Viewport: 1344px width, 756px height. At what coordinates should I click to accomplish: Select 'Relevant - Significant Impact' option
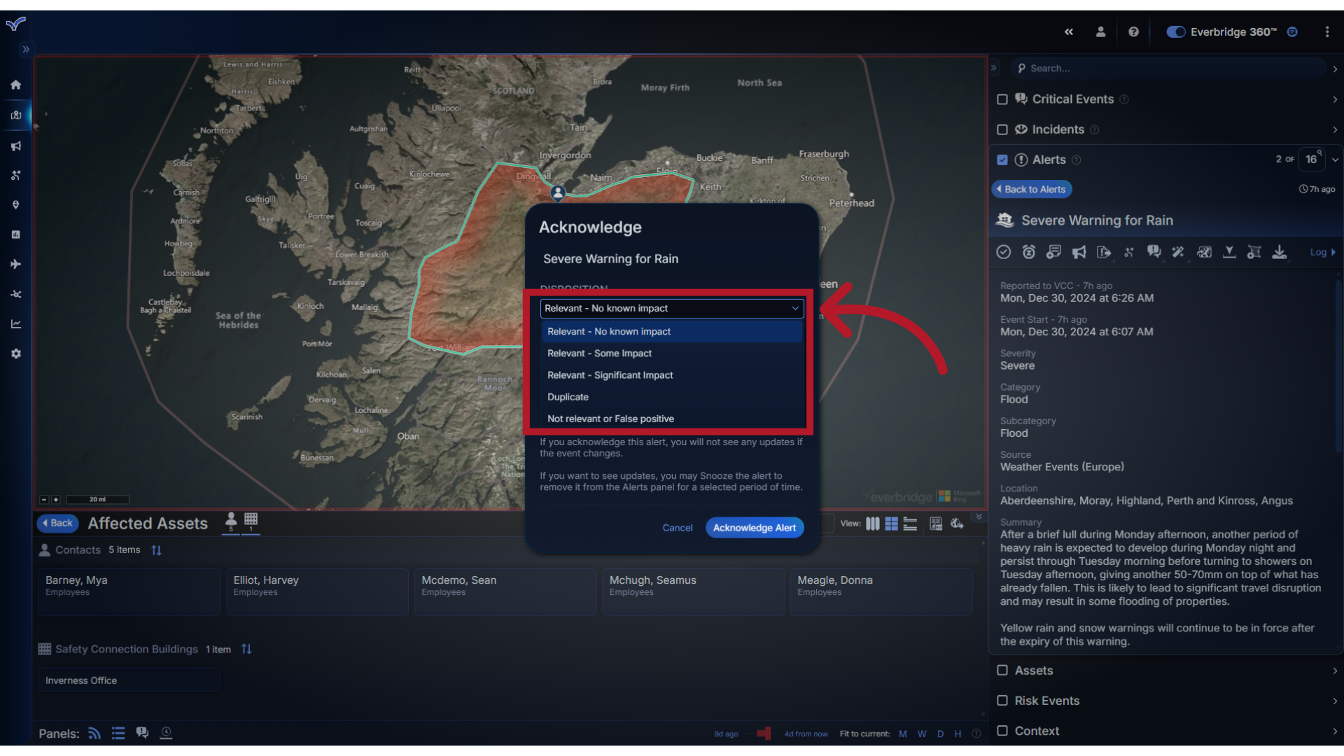point(610,374)
